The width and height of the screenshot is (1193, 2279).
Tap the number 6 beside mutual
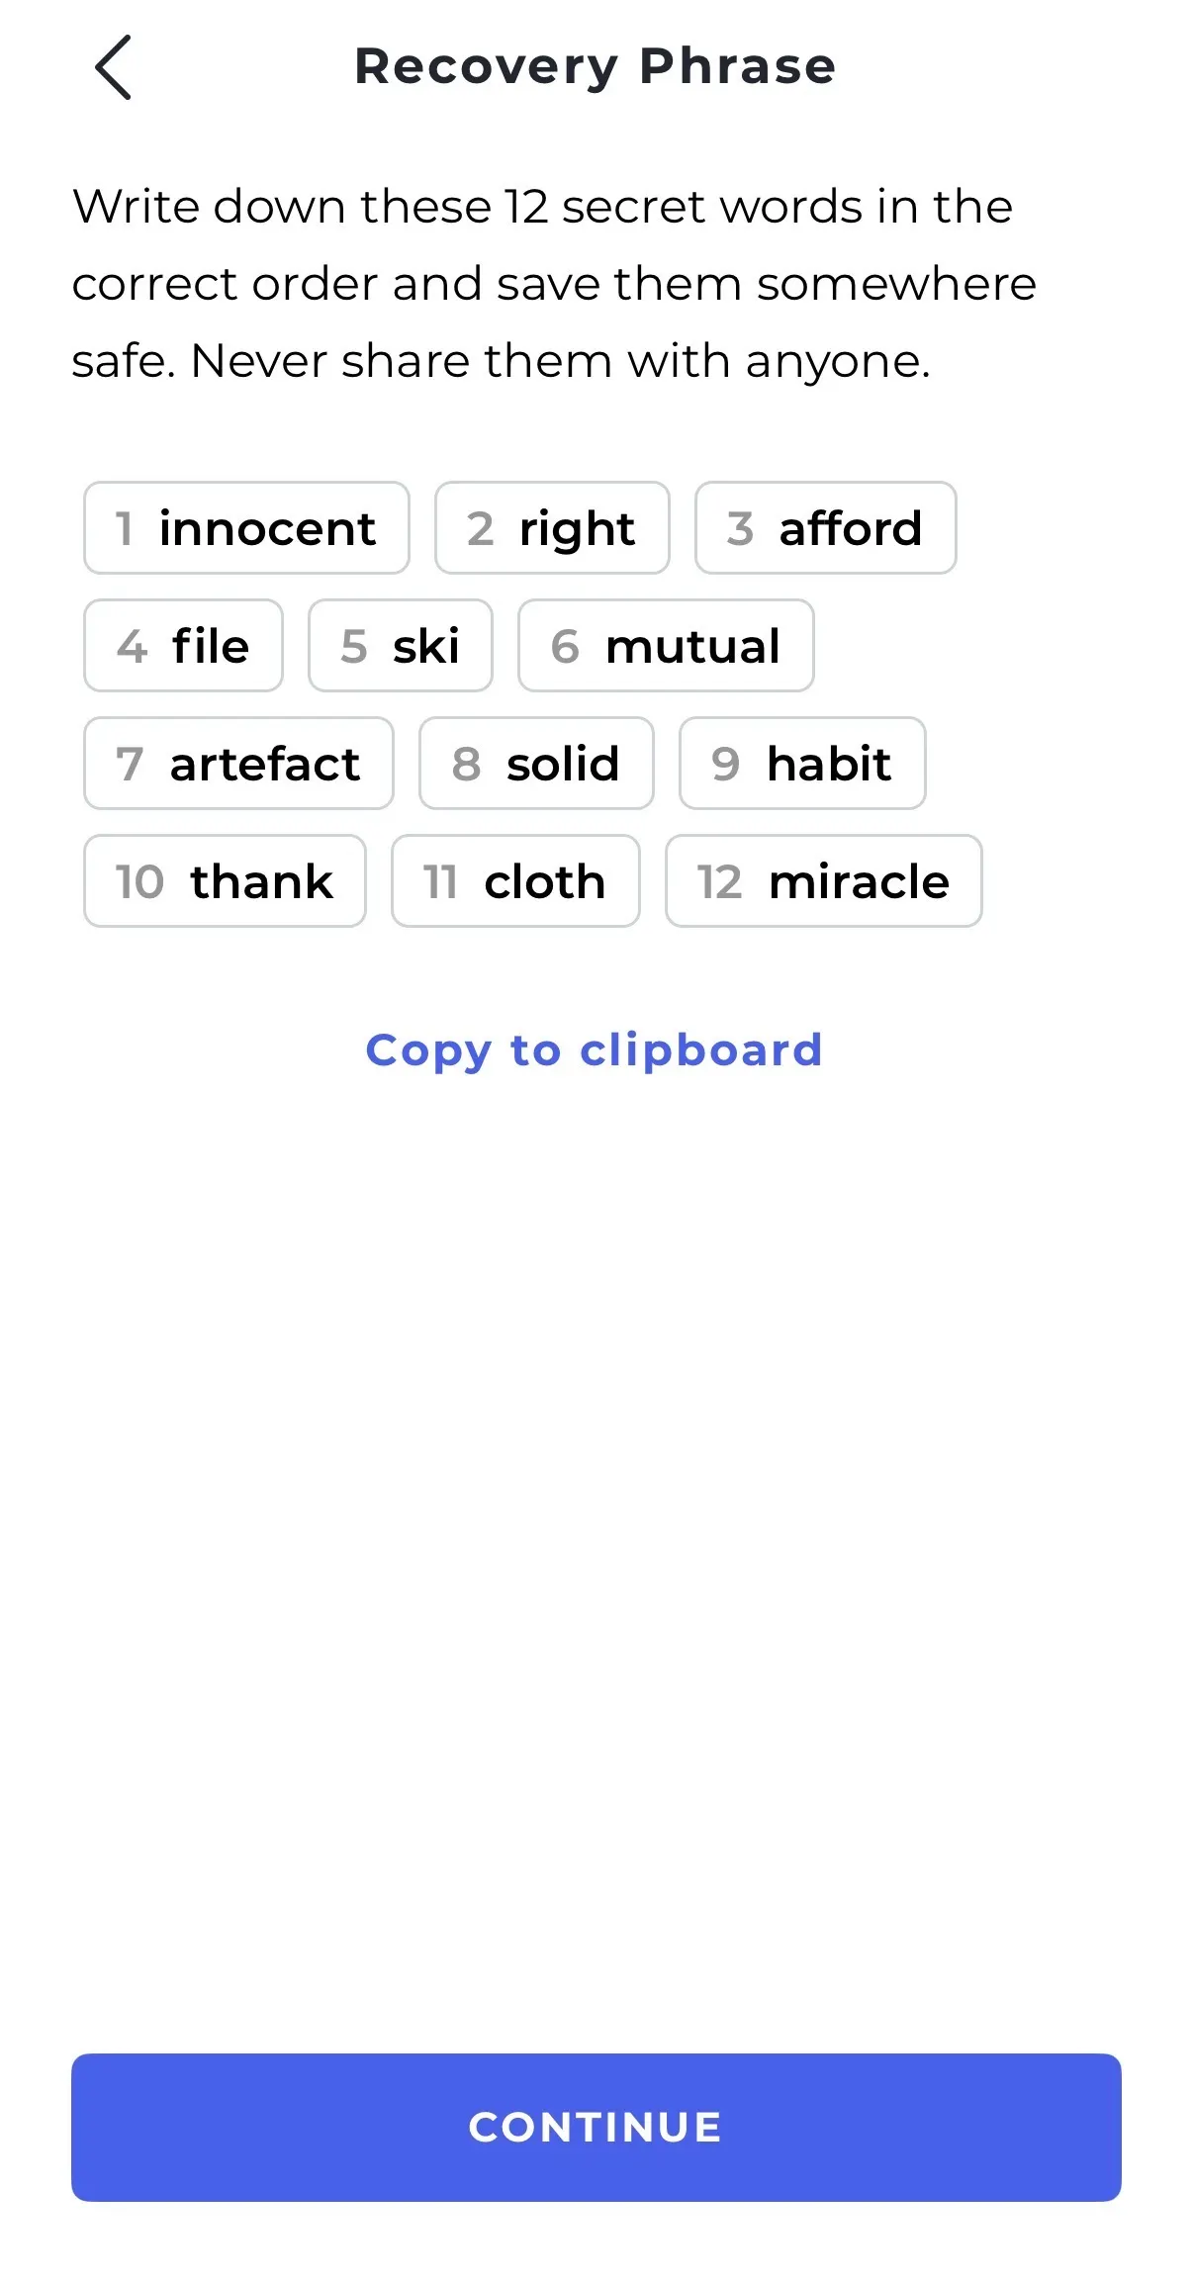coord(565,646)
